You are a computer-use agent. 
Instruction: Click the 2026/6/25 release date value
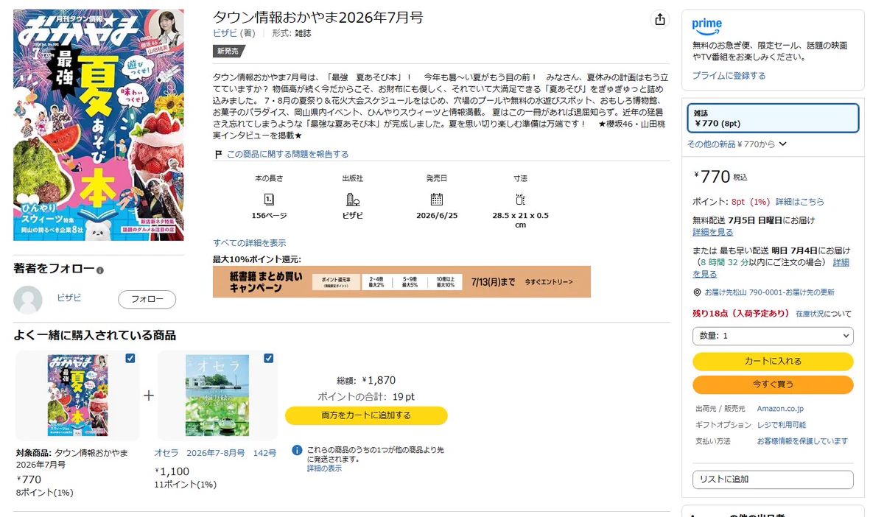[437, 215]
